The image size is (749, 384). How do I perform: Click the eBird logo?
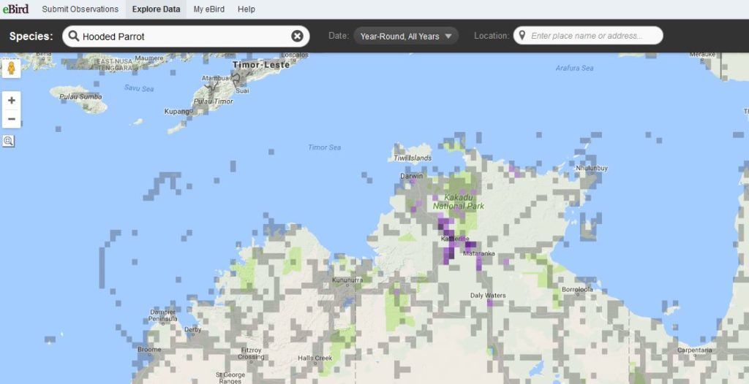(x=15, y=9)
